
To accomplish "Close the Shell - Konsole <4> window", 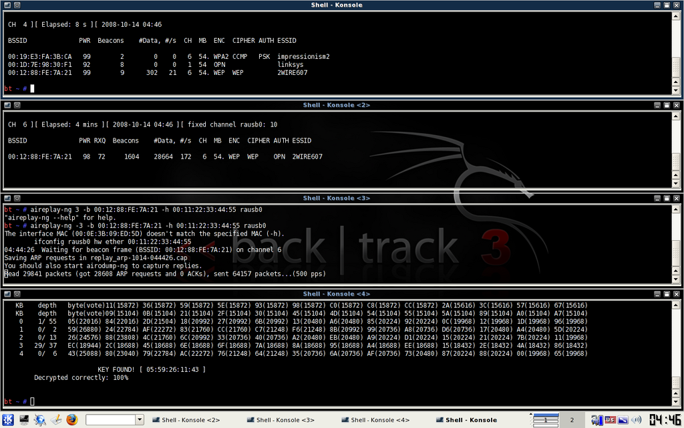I will [677, 294].
